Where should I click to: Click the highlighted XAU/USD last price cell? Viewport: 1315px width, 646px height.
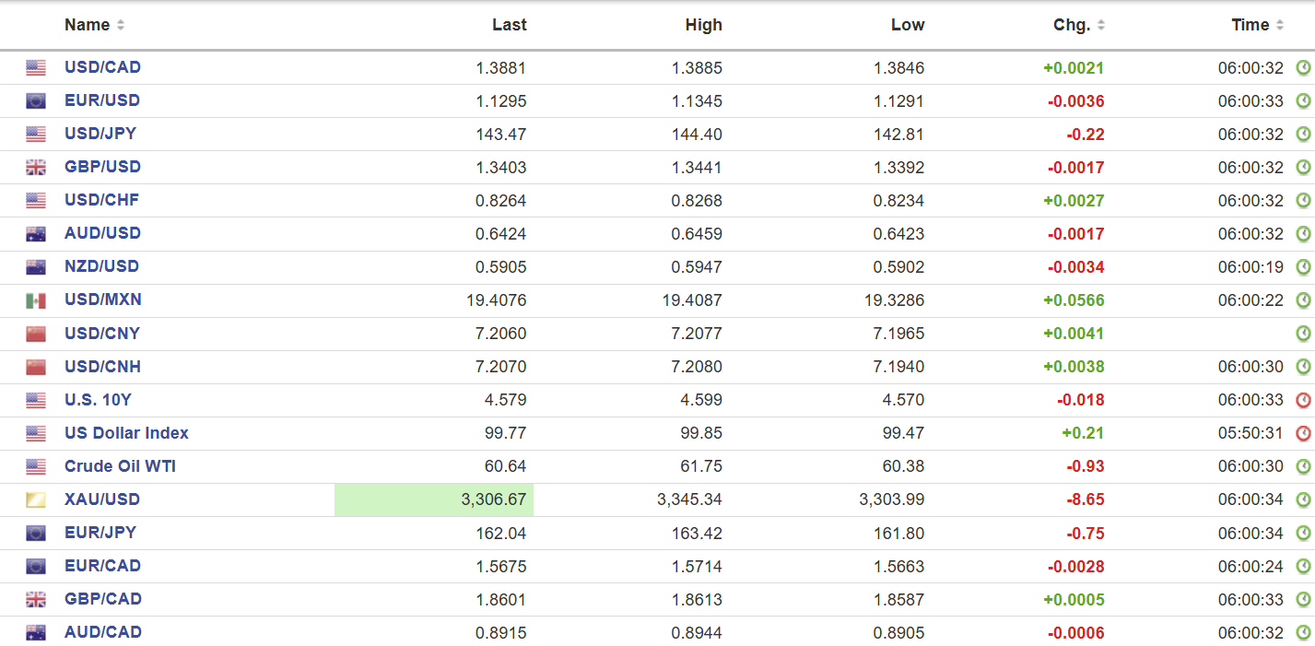(x=434, y=499)
